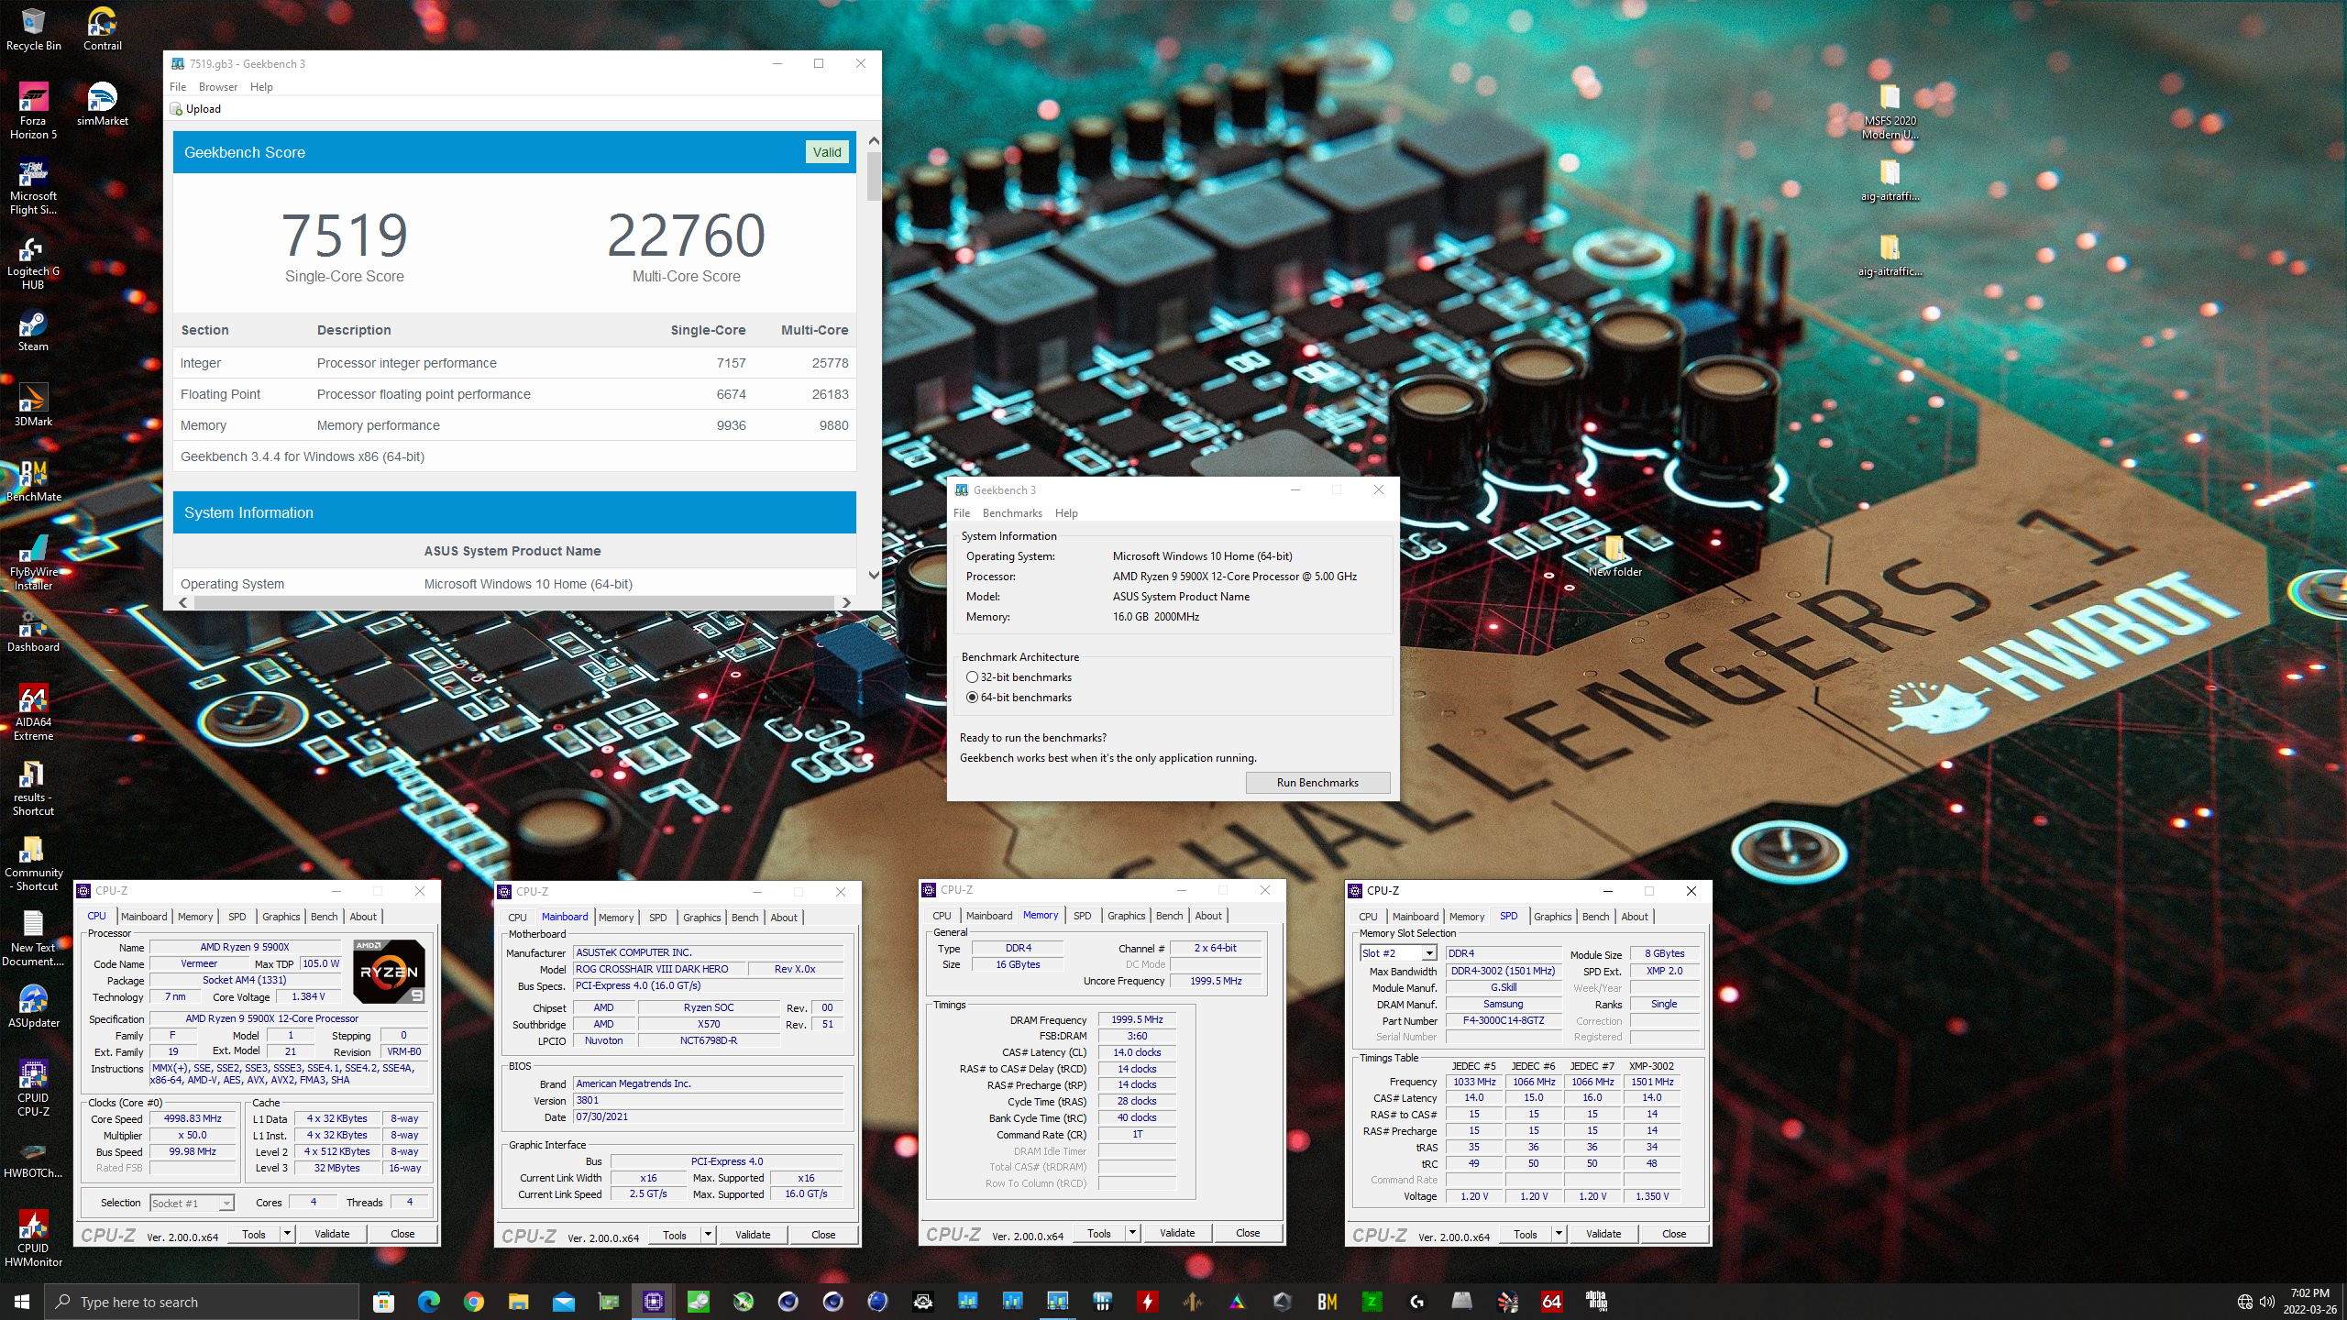The width and height of the screenshot is (2347, 1320).
Task: Click ROG CROSSHAIR VIII DARK HERO model field
Action: point(658,969)
